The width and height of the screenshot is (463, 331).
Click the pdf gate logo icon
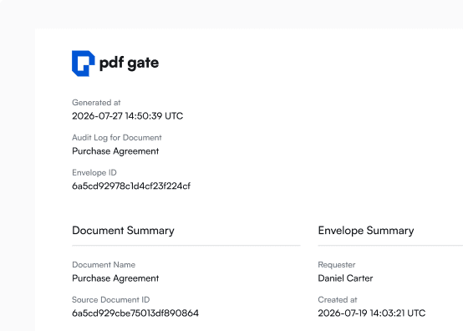(x=84, y=64)
